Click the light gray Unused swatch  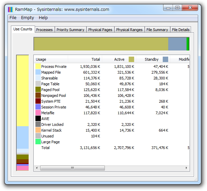[38, 136]
